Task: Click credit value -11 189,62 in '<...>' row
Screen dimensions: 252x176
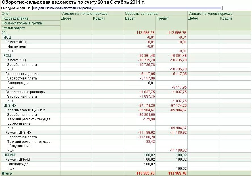Action: pyautogui.click(x=178, y=150)
